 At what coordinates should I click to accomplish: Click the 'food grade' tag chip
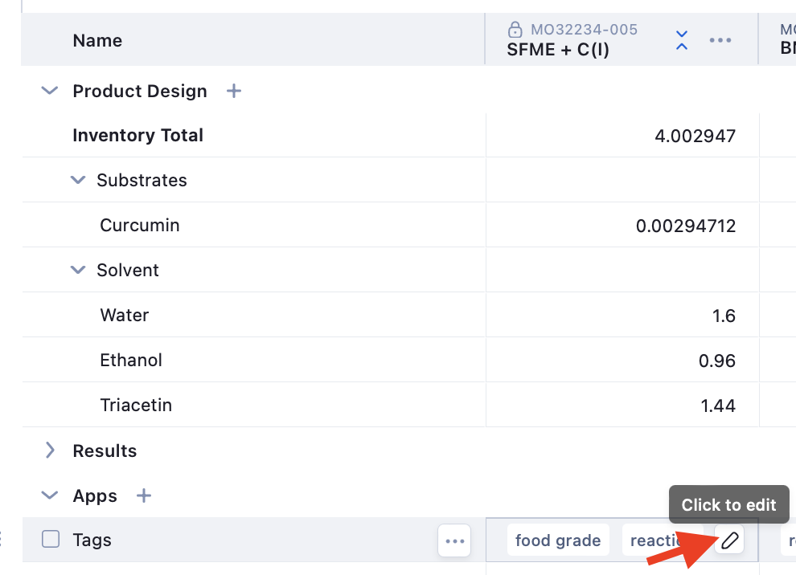558,540
